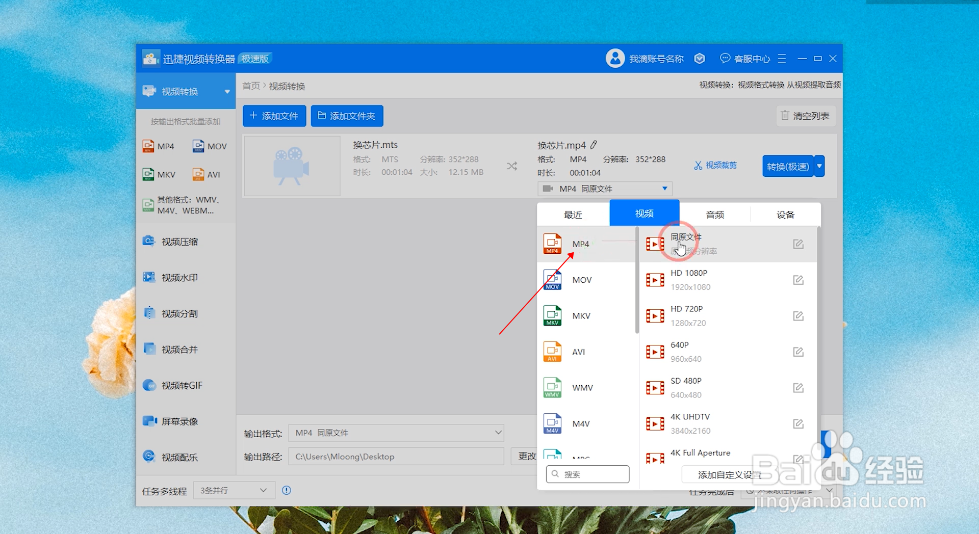Click the video thumbnail of 换芯片.mts

(x=292, y=166)
